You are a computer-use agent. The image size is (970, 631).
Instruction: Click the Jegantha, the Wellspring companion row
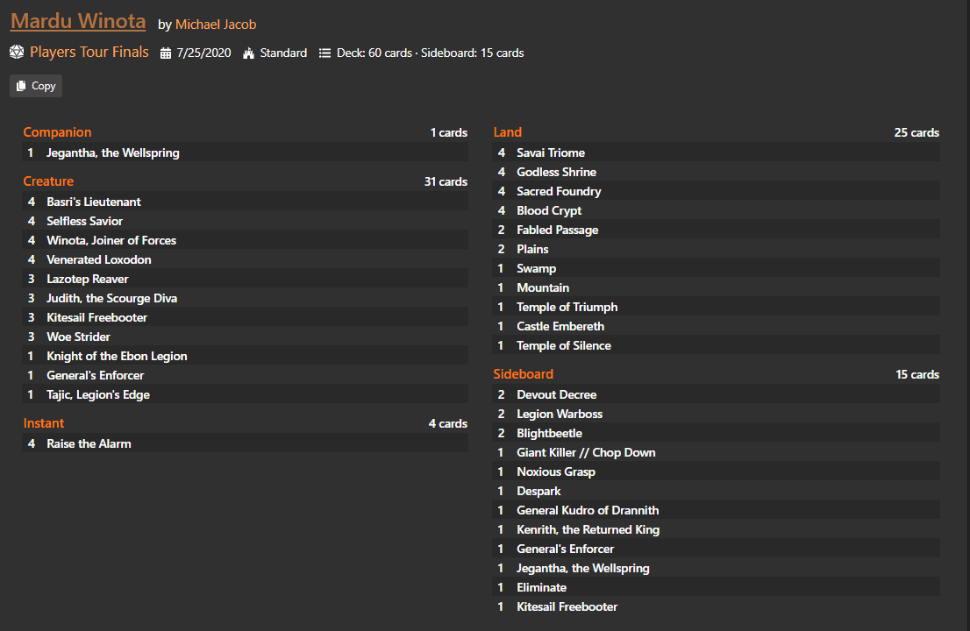pos(245,152)
